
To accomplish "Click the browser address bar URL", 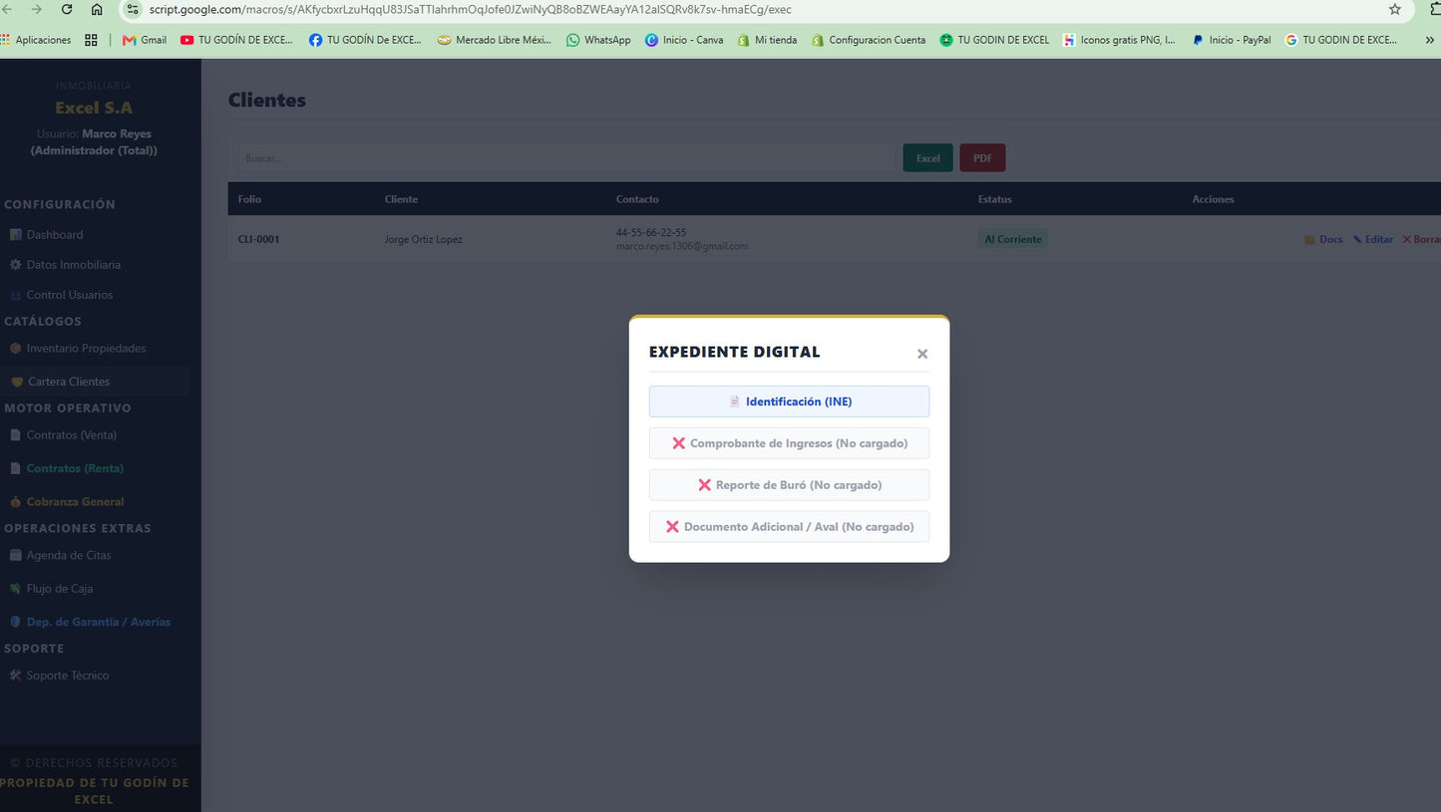I will 470,9.
